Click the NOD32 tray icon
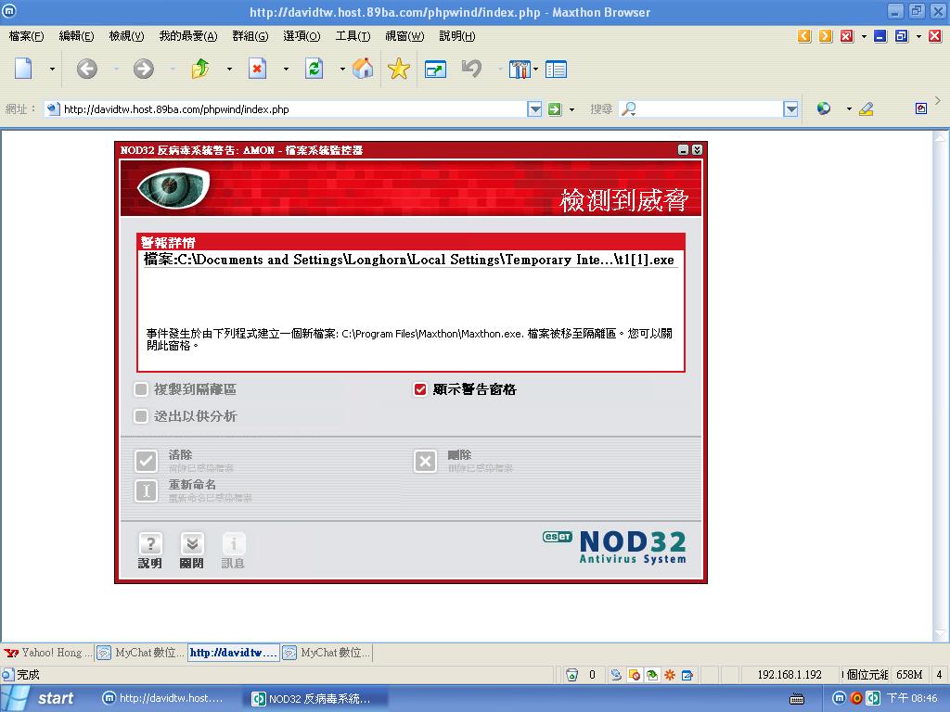This screenshot has height=712, width=950. pyautogui.click(x=873, y=698)
